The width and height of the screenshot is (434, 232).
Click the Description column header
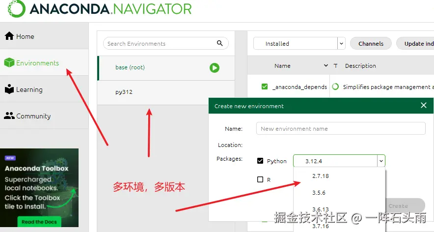pos(360,66)
